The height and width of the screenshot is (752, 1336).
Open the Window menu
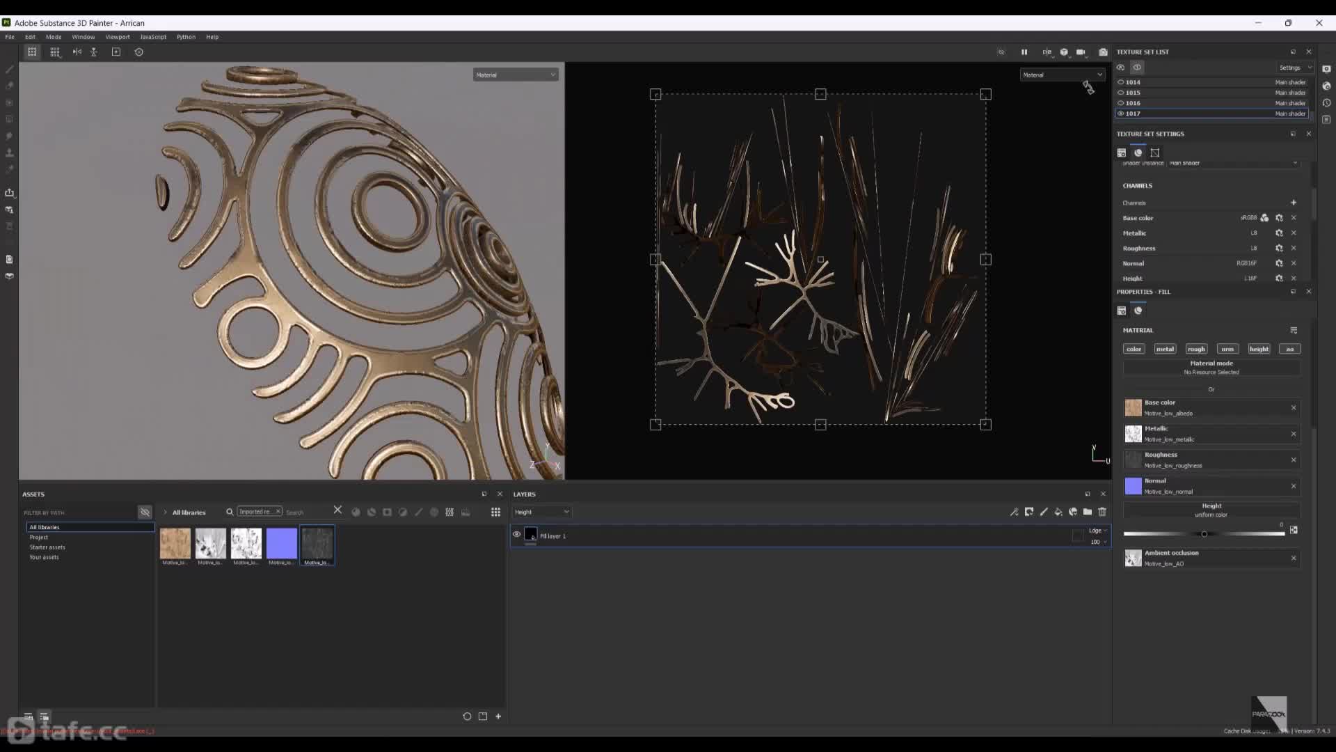[x=83, y=37]
